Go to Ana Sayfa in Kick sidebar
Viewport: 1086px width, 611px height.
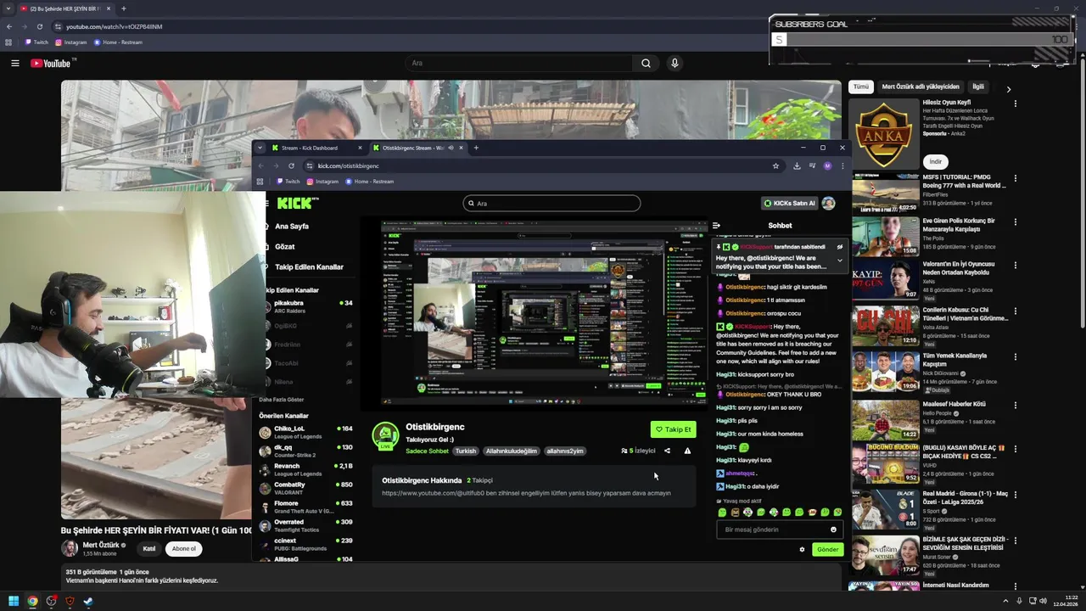coord(291,227)
